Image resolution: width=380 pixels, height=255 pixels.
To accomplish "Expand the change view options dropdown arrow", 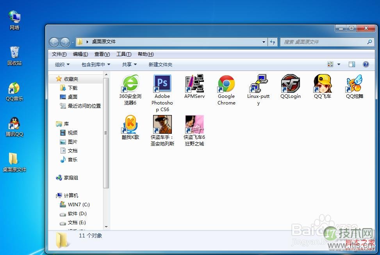I will pyautogui.click(x=339, y=64).
